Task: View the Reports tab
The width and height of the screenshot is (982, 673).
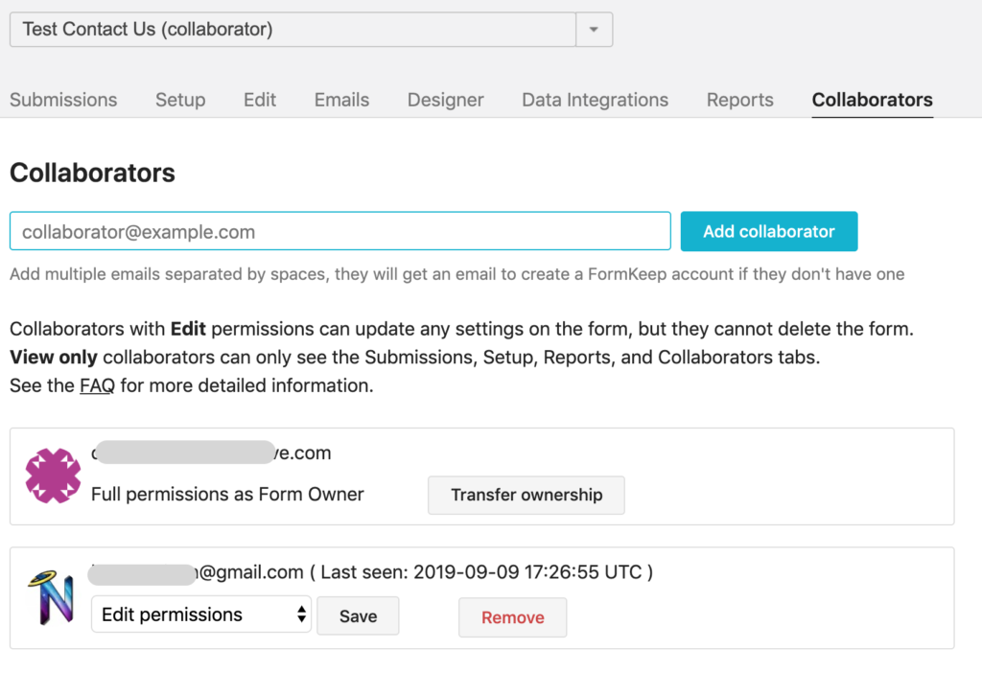Action: pyautogui.click(x=739, y=100)
